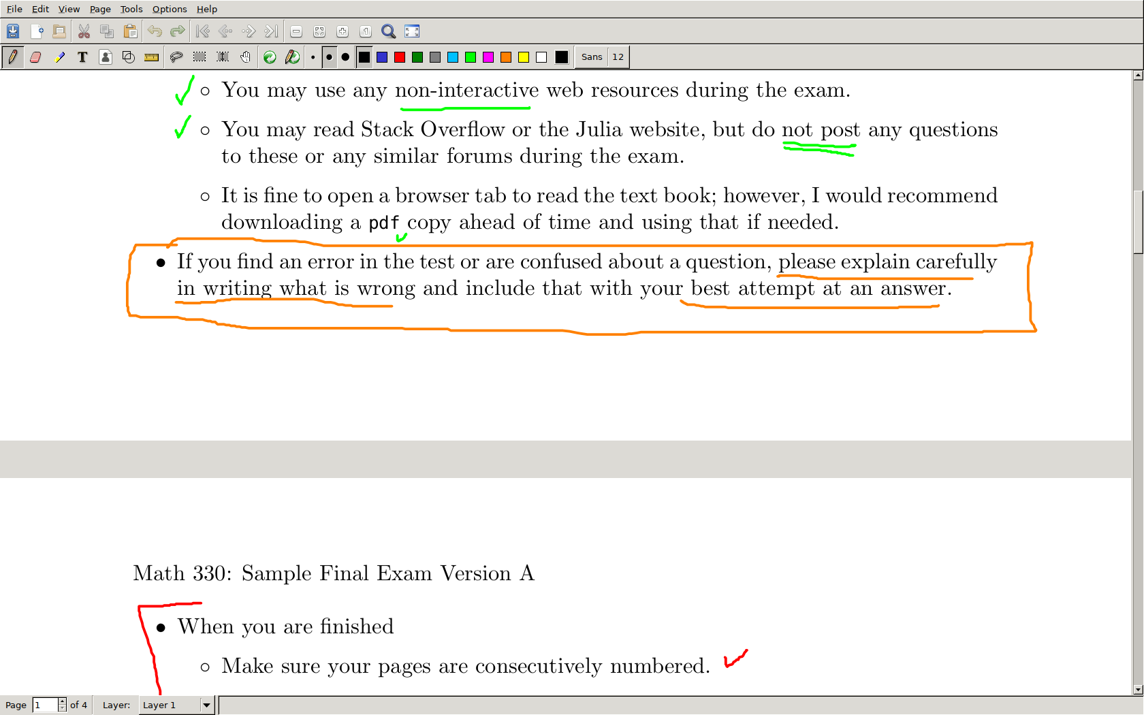
Task: Click scrollbar down arrow at bottom right
Action: tap(1138, 689)
